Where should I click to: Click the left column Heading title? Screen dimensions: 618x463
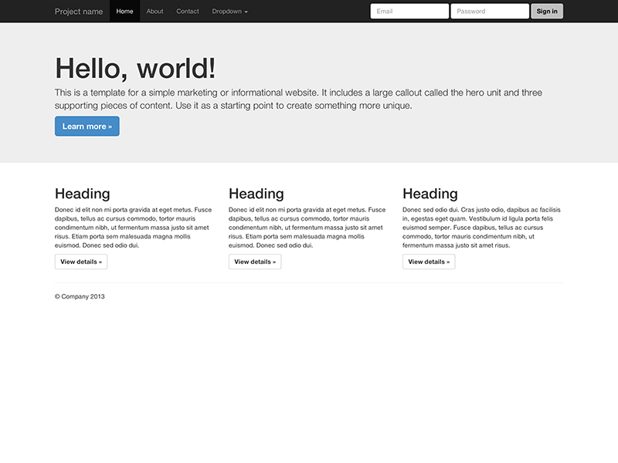83,194
